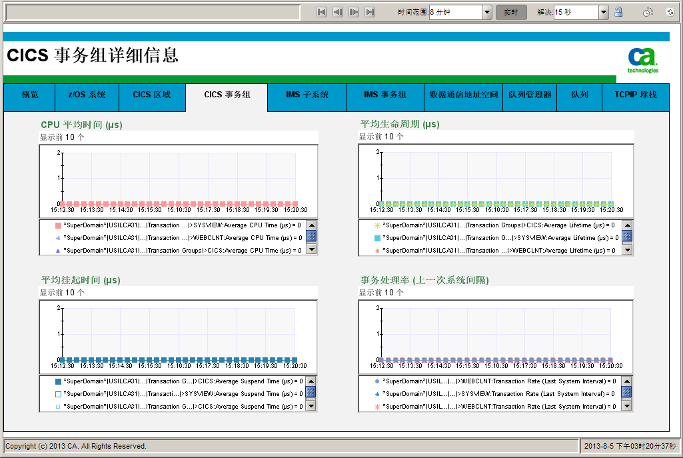Click the clock history icon in toolbar
Screen dimensions: 683x458
(647, 12)
